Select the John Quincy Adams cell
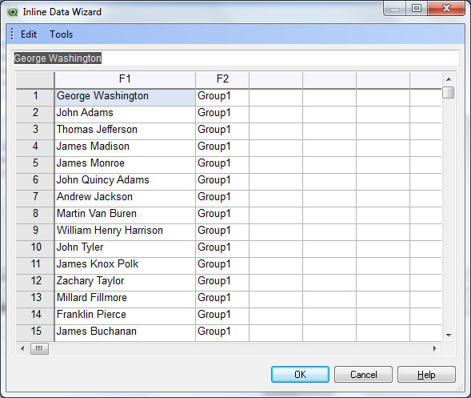Screen dimensions: 471x398 point(125,182)
